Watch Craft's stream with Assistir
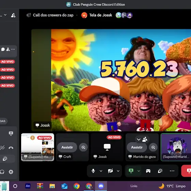 [x=67, y=147]
